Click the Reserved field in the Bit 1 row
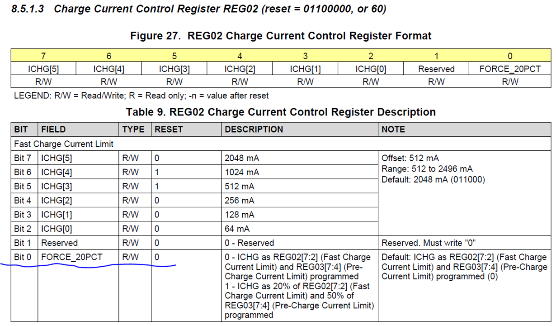The height and width of the screenshot is (326, 556). (59, 243)
